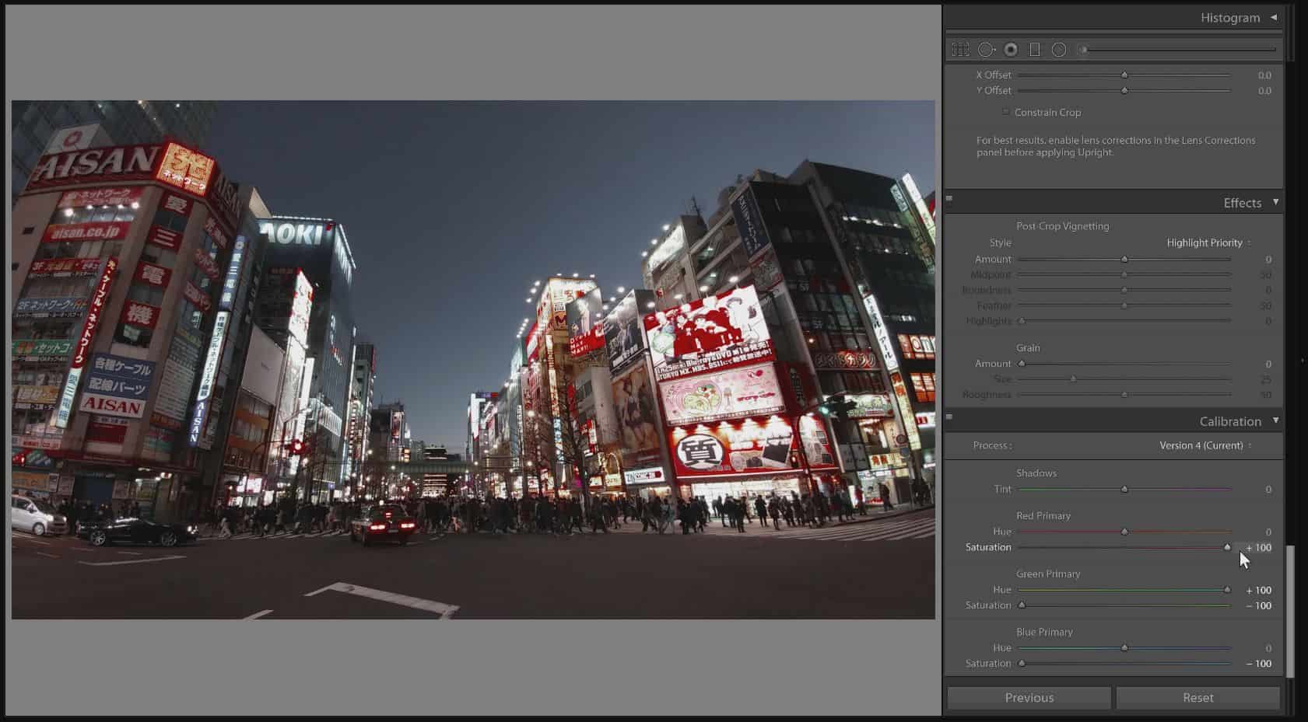This screenshot has height=722, width=1308.
Task: Toggle the Calibration panel on/off switch
Action: click(949, 417)
